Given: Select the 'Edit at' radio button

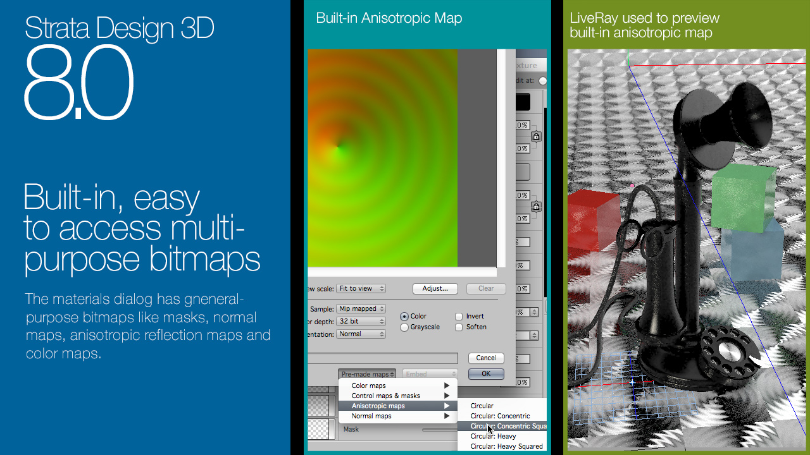Looking at the screenshot, I should (542, 81).
